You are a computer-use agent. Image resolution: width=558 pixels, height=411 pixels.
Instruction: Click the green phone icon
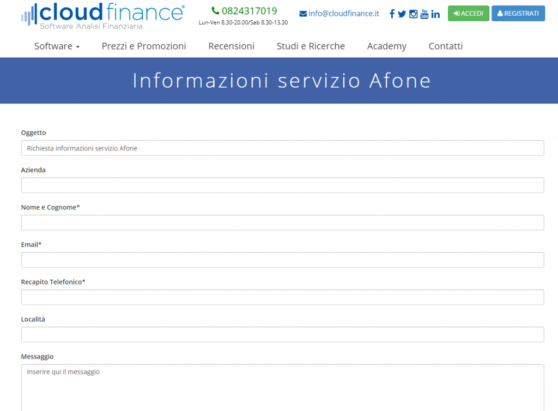point(215,11)
